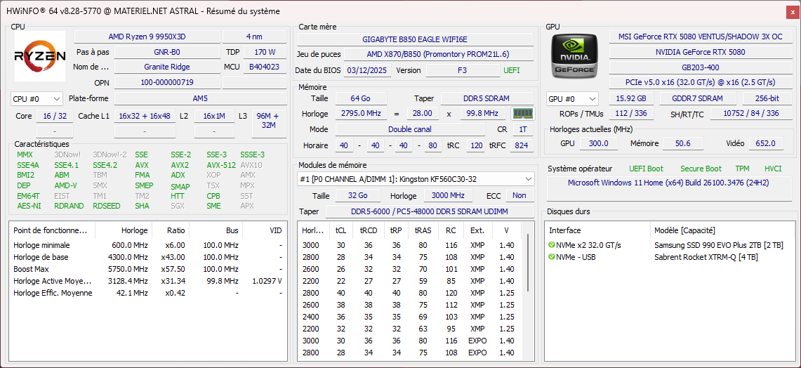Viewport: 801px width, 368px height.
Task: Click the HVCI status label
Action: click(x=773, y=169)
